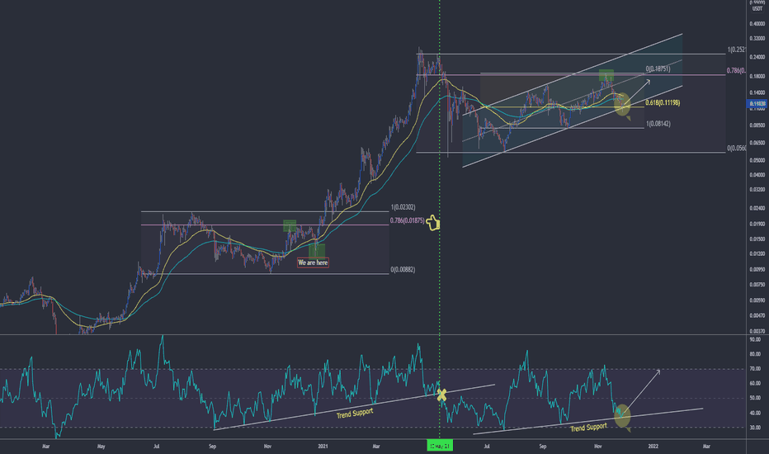The width and height of the screenshot is (769, 454).
Task: Click the 0.04000 price axis label
Action: pos(757,175)
